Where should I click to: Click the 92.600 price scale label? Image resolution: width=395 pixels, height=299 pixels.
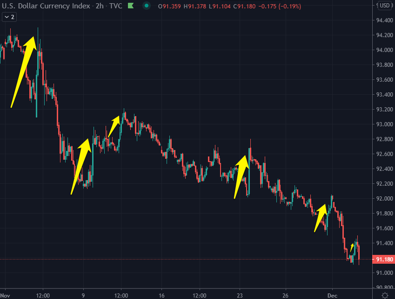[x=384, y=154]
